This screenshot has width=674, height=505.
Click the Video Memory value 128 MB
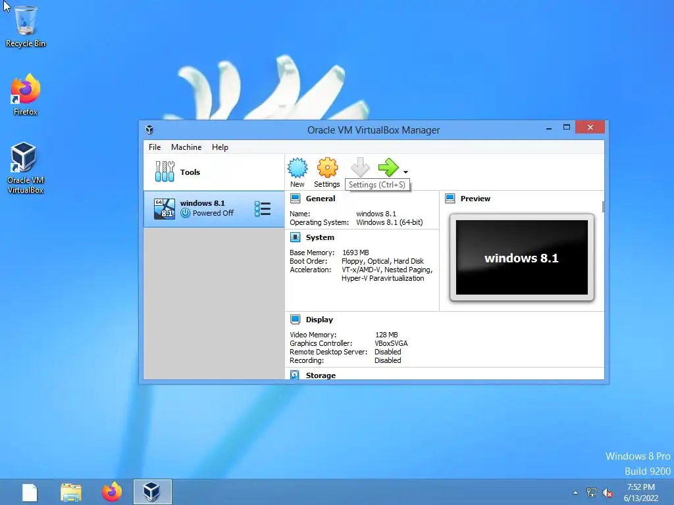(386, 335)
